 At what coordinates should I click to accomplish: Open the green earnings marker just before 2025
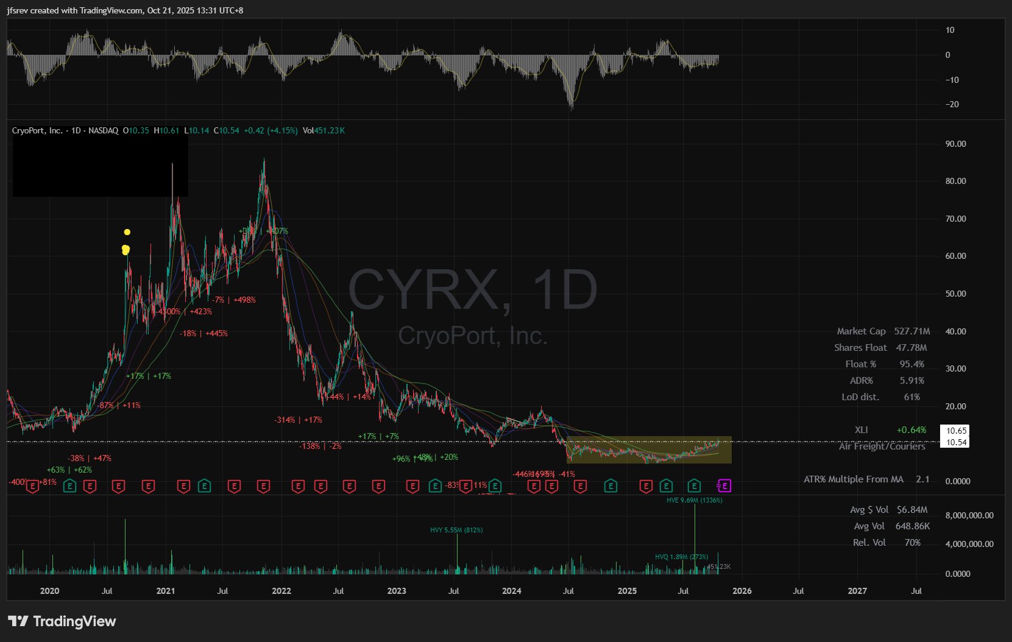click(x=610, y=485)
